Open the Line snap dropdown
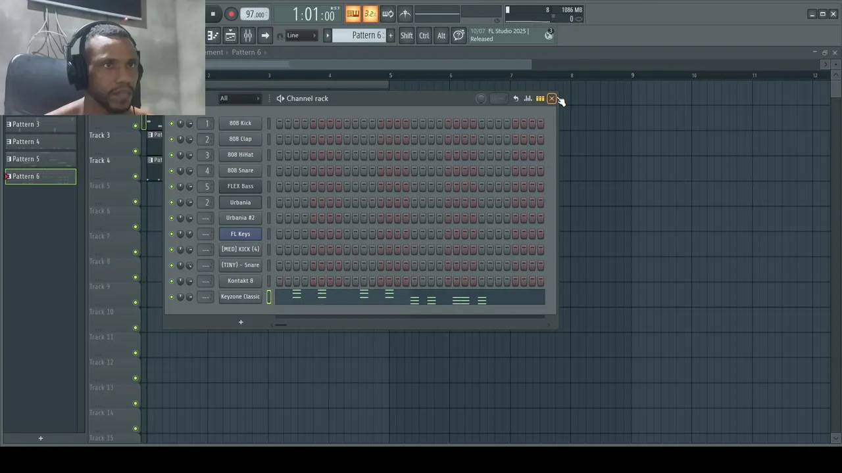The image size is (842, 473). (301, 35)
